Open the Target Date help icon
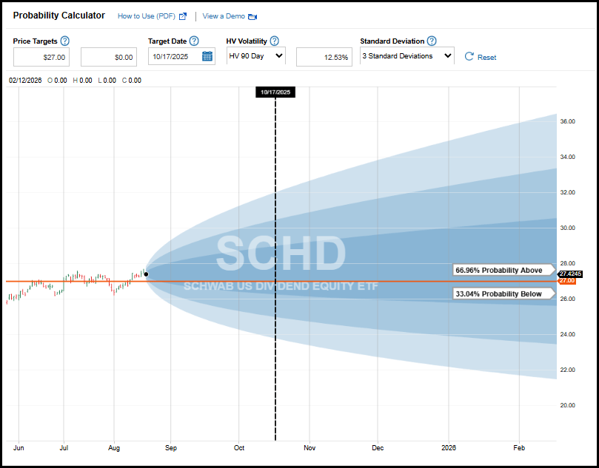The height and width of the screenshot is (468, 599). click(194, 41)
